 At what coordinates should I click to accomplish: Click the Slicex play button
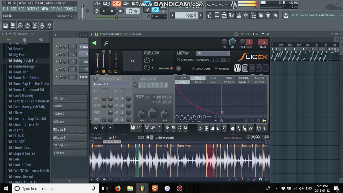[103, 128]
